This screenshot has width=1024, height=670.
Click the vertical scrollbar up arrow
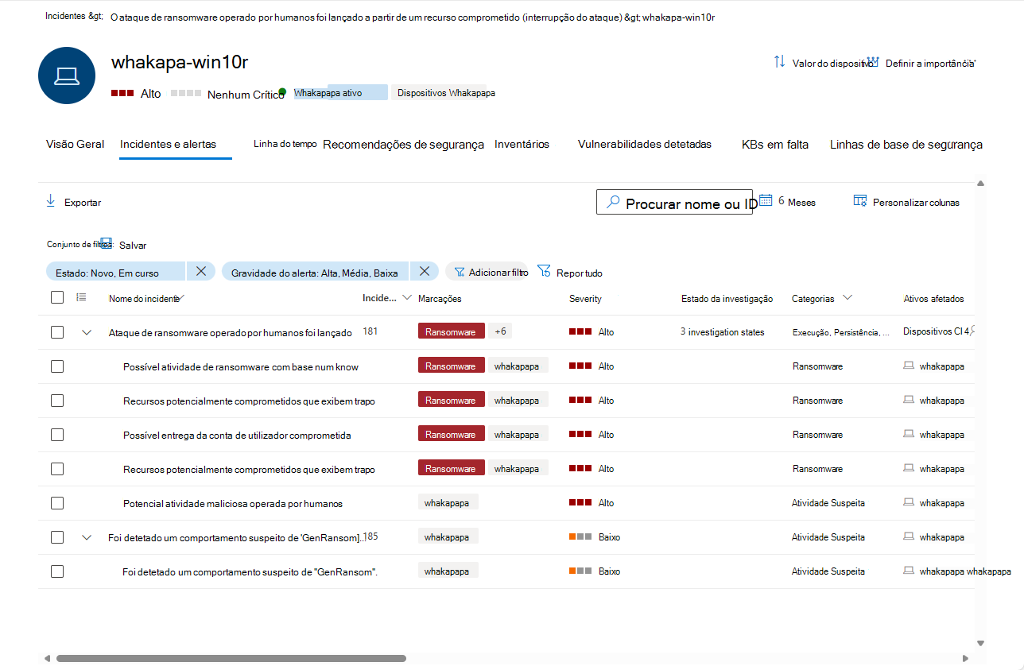(980, 184)
